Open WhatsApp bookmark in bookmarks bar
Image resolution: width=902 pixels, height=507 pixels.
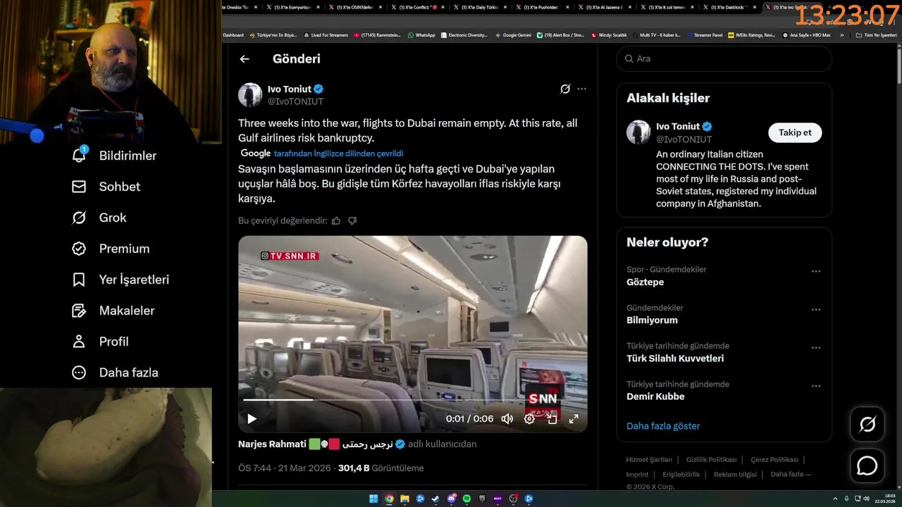[421, 35]
